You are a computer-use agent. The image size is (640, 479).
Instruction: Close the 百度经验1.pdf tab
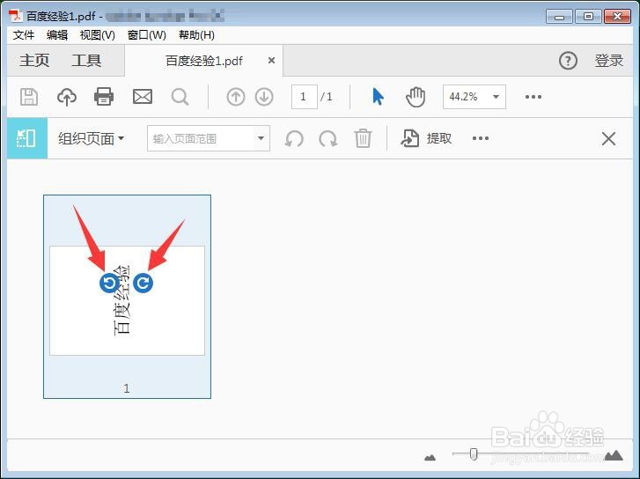(x=271, y=61)
